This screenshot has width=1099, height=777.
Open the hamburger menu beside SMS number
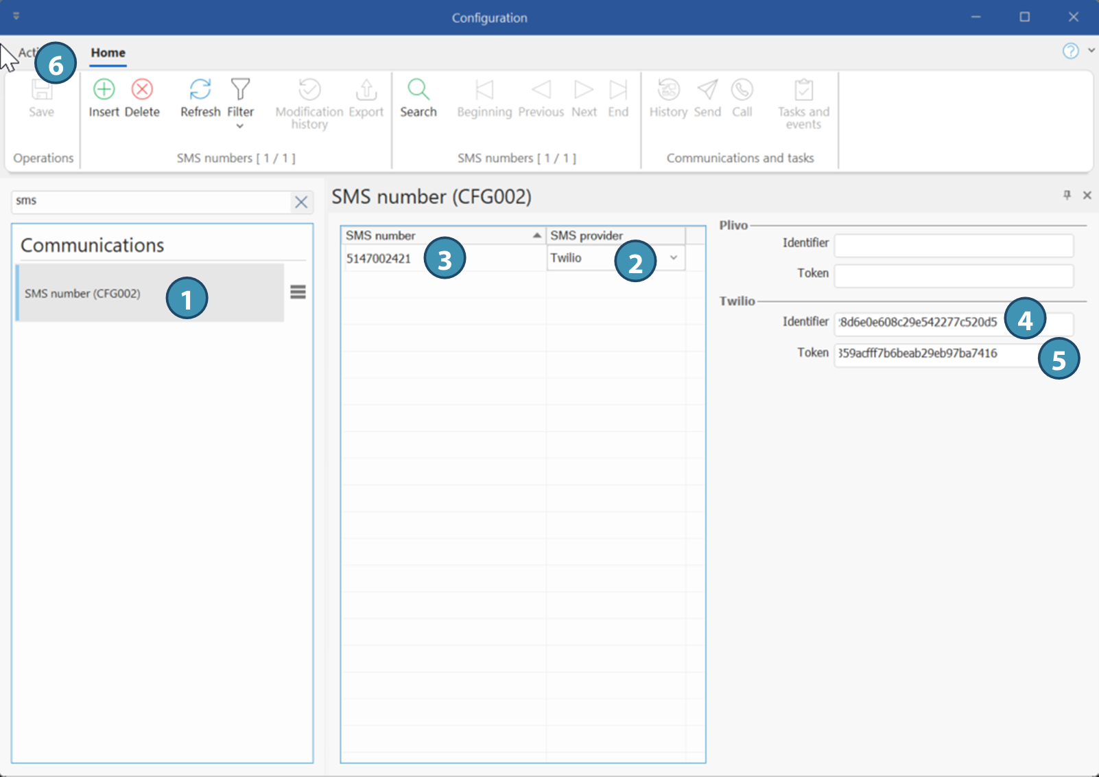(x=298, y=292)
